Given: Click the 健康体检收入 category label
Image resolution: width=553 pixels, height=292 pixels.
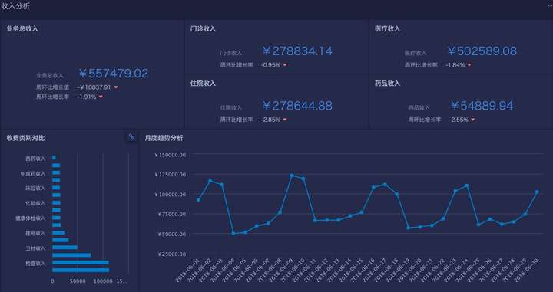Looking at the screenshot, I should [x=30, y=218].
